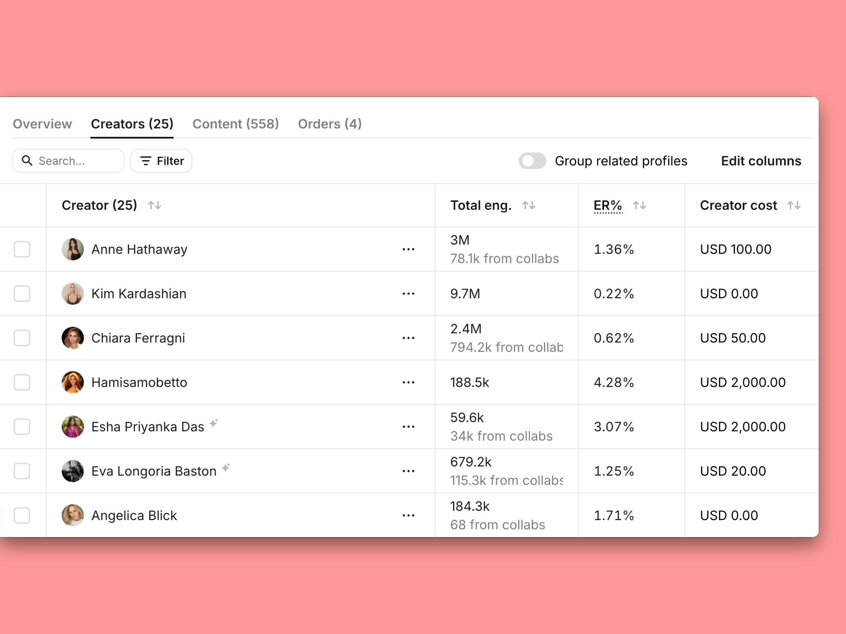Open the Anne Hathaway creator name
The height and width of the screenshot is (634, 846).
(x=139, y=249)
